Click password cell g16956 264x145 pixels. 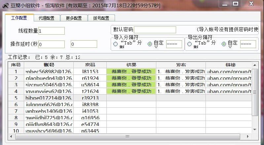90,118
